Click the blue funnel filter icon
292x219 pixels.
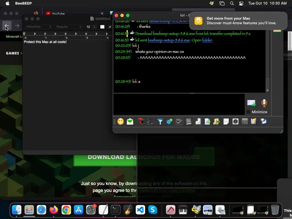tap(160, 121)
